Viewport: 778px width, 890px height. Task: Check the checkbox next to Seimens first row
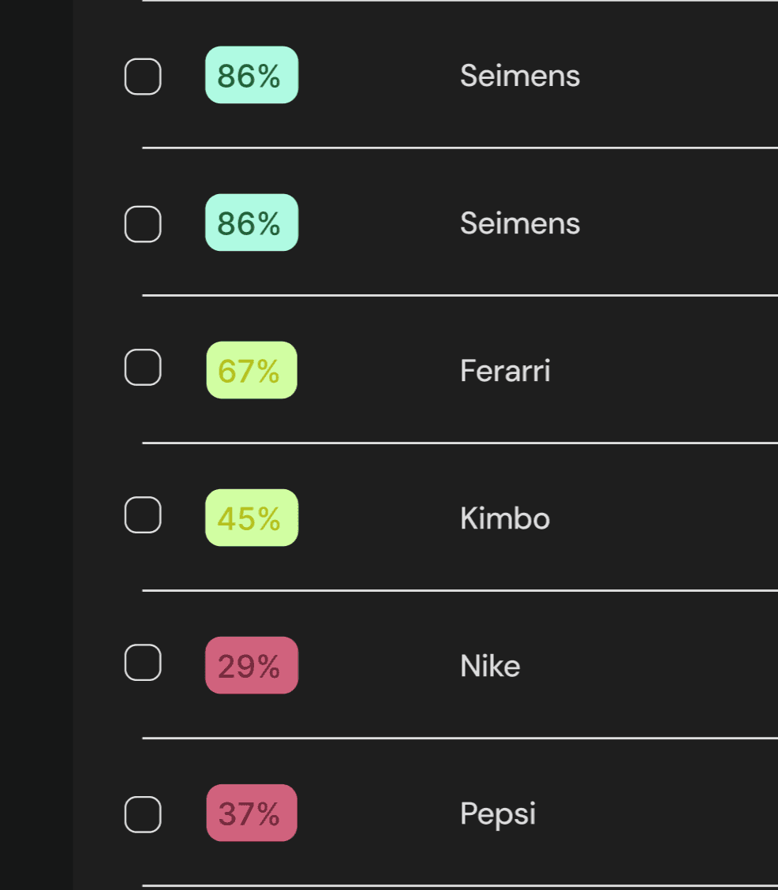(143, 76)
